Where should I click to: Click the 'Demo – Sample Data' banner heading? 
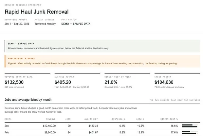[x=21, y=44]
